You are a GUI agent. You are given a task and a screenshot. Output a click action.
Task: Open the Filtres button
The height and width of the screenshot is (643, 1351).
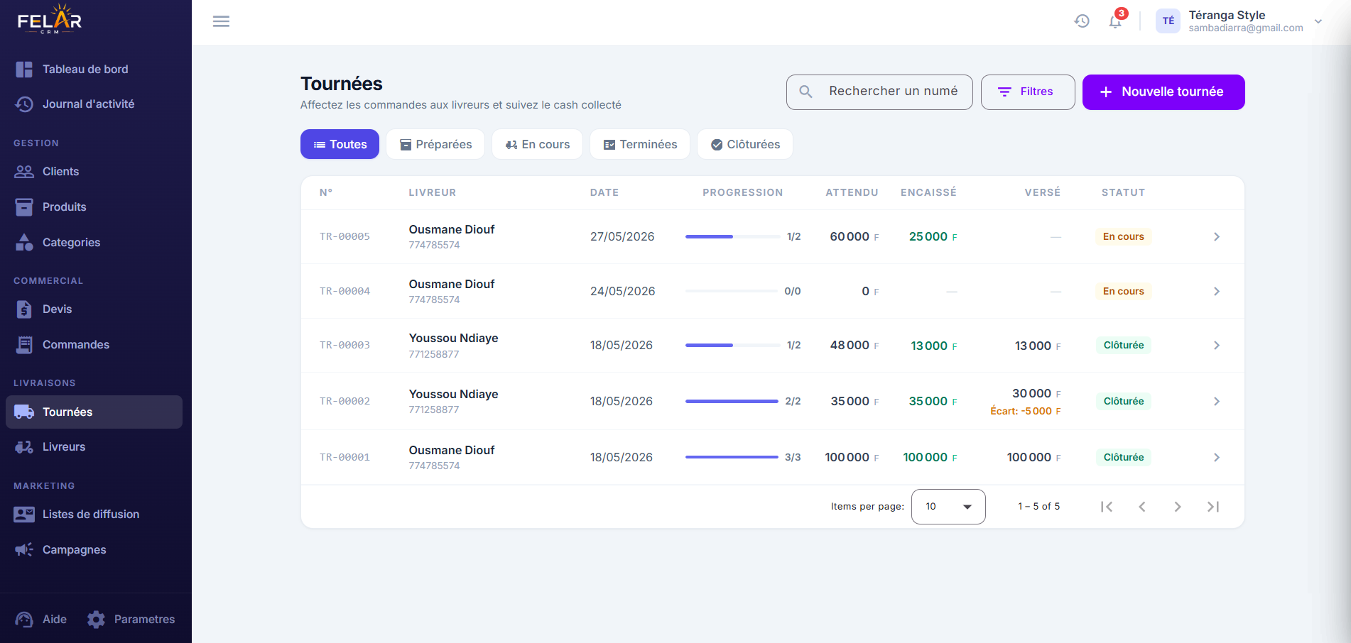pos(1028,92)
